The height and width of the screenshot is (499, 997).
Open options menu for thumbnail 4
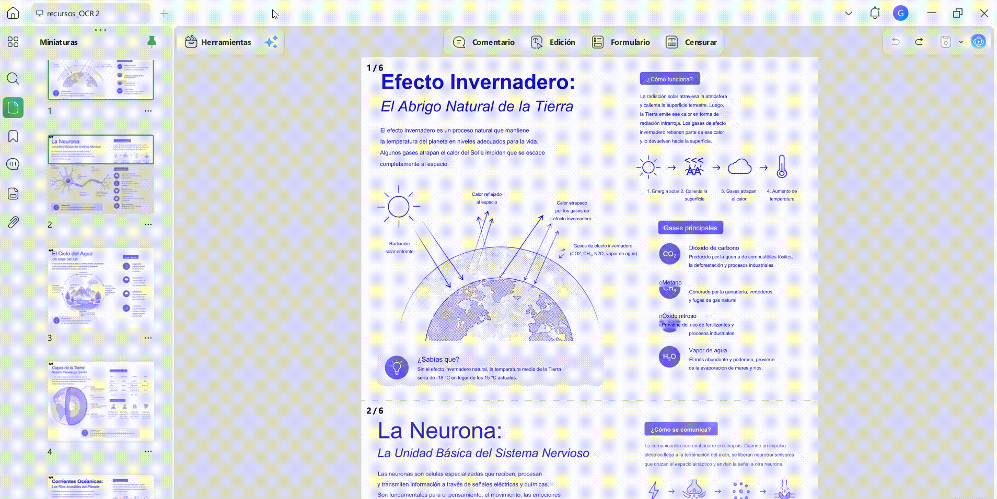click(148, 452)
